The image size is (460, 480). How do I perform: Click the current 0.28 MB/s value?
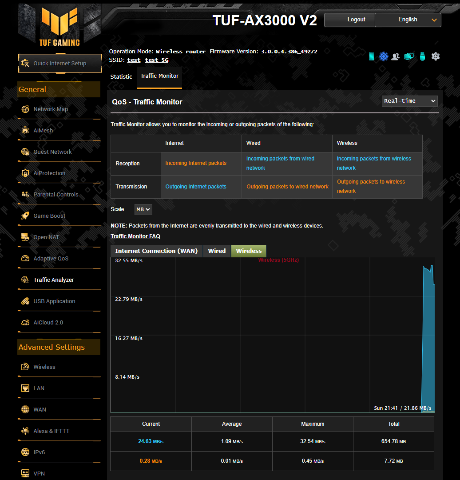151,461
